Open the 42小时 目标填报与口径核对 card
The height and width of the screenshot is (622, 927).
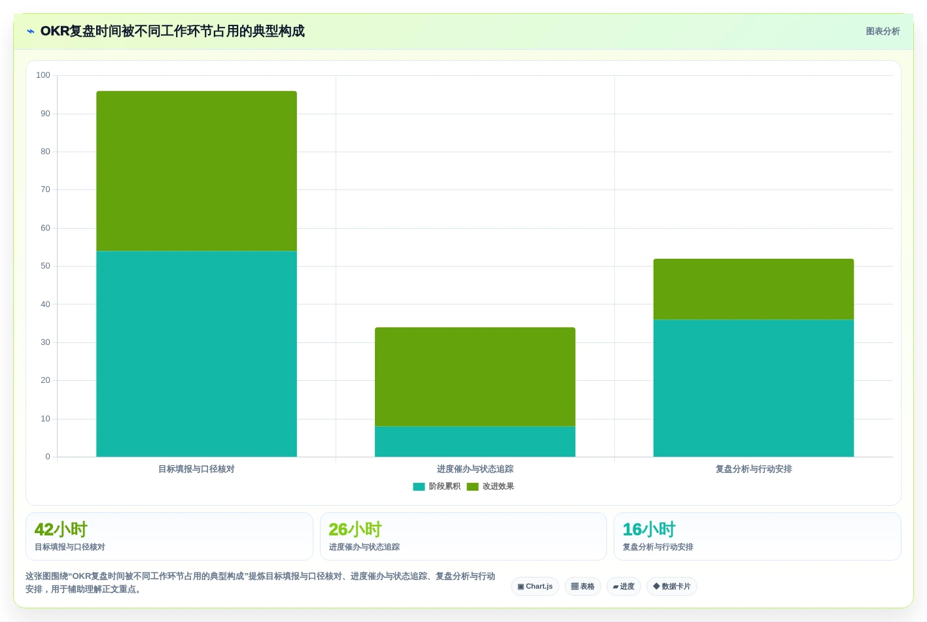[169, 536]
